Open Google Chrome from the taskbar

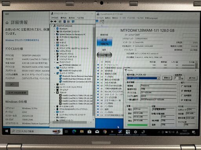click(105, 132)
